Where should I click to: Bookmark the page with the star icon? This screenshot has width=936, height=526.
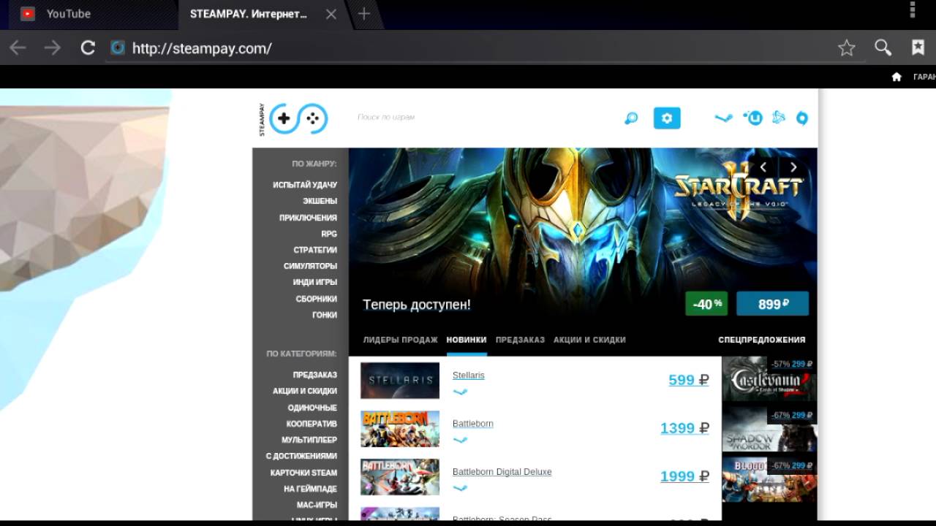pos(847,48)
